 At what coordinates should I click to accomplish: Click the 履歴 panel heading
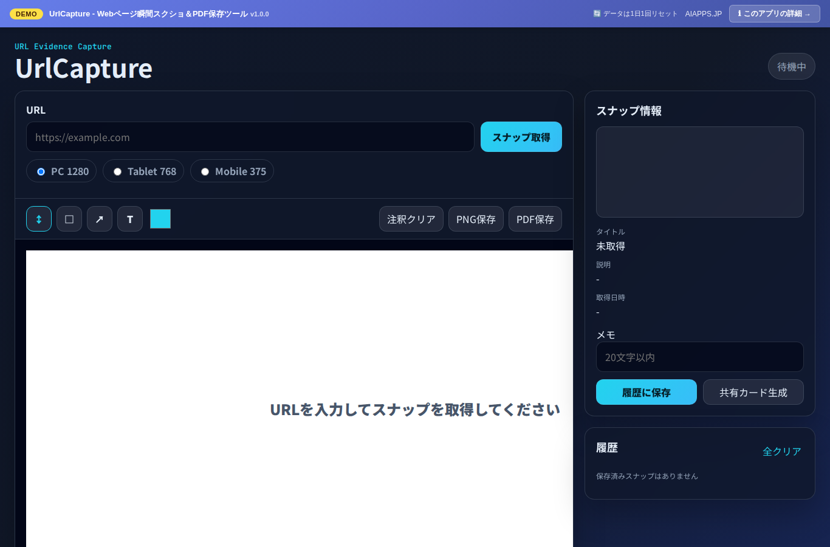tap(607, 447)
